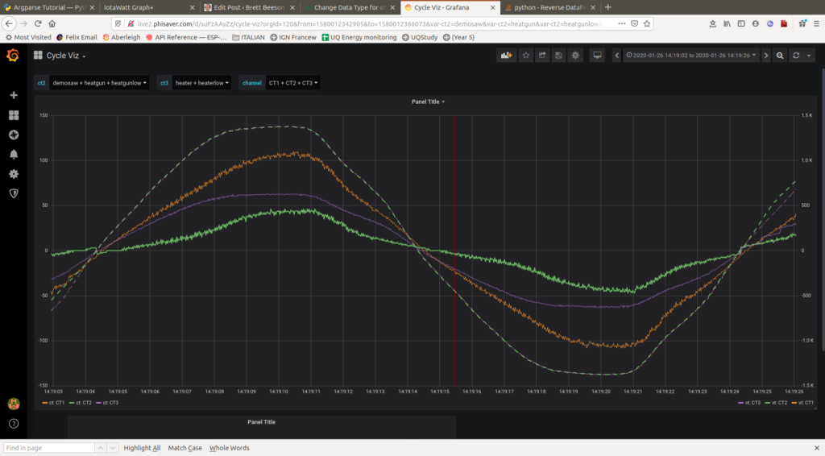Switch to Edit Post Brett Beeson tab
825x456 pixels.
249,7
